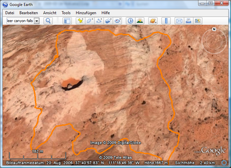Click the search text input field
231x168 pixels.
[x=20, y=21]
